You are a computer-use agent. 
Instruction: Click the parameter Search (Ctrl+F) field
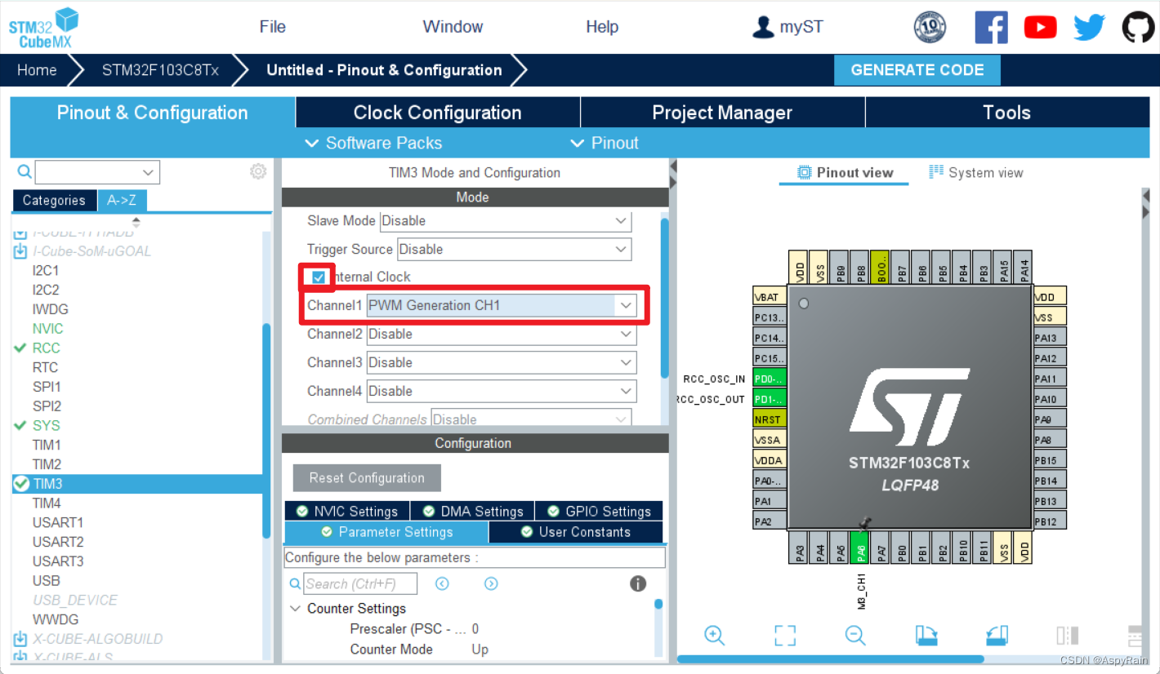click(360, 583)
